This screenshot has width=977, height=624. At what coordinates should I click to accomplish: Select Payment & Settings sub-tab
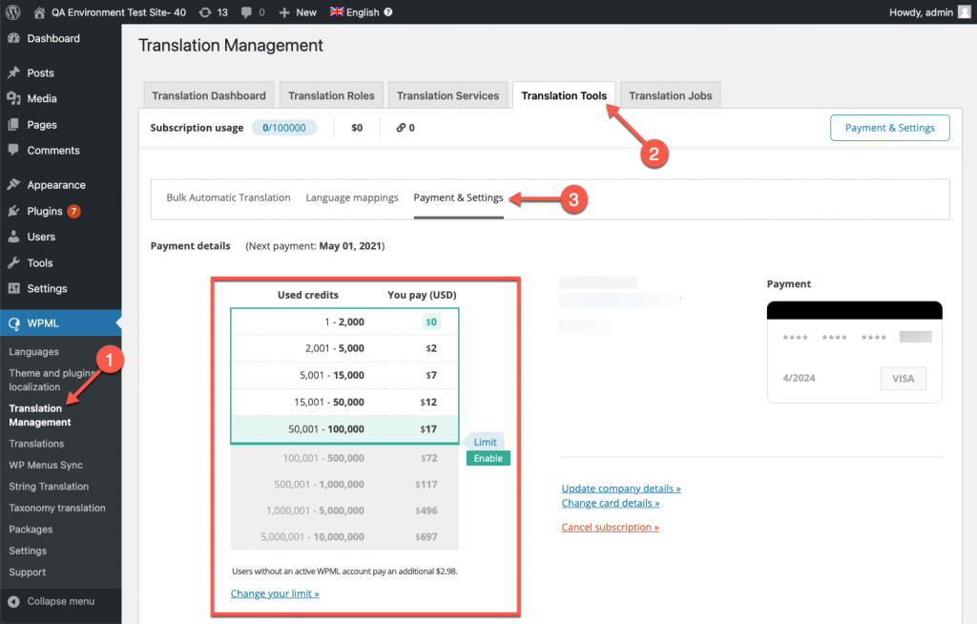click(x=459, y=198)
